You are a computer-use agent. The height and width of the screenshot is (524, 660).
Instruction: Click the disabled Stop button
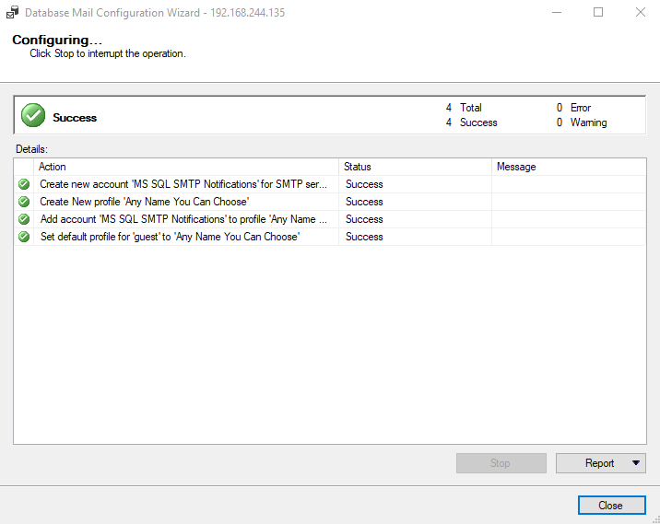(501, 463)
